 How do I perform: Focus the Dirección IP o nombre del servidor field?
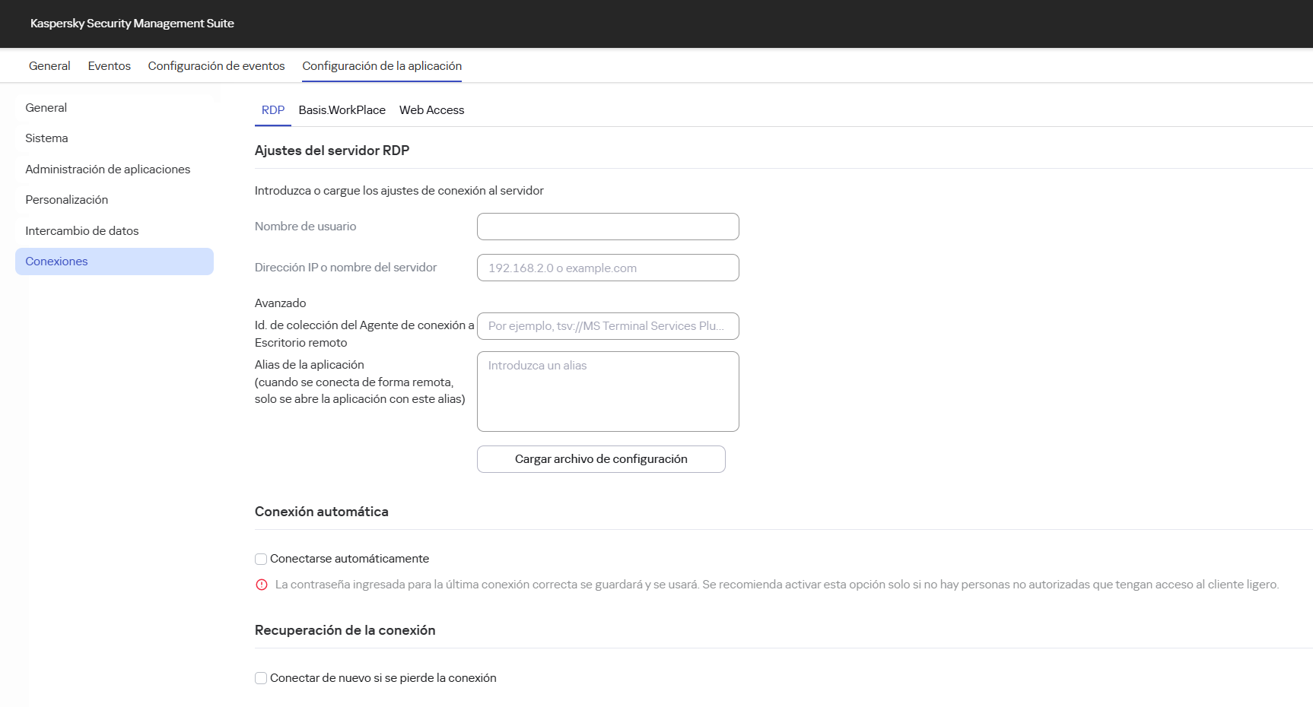click(x=607, y=268)
